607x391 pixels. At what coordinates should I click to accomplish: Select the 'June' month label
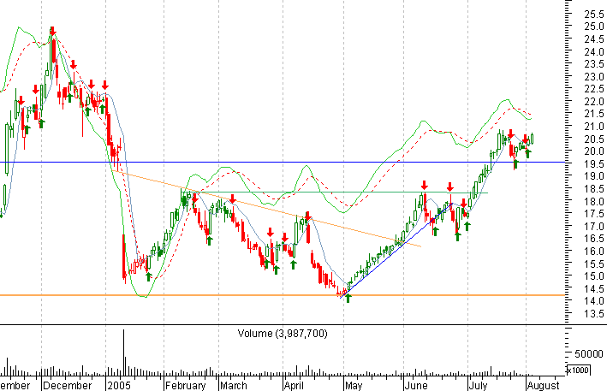coord(416,386)
